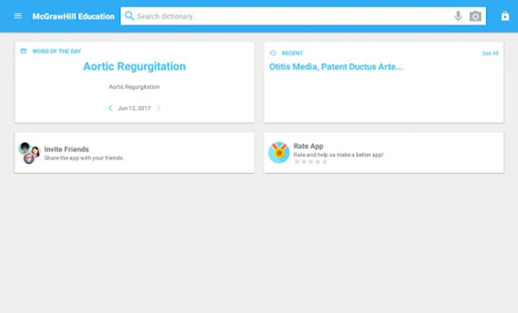This screenshot has width=518, height=313.
Task: Click McGrawHill Education title
Action: pos(73,16)
